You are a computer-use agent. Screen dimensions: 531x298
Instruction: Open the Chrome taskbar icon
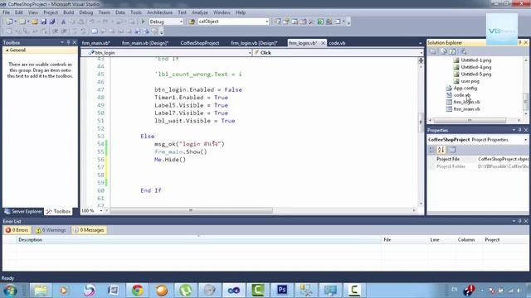click(138, 291)
